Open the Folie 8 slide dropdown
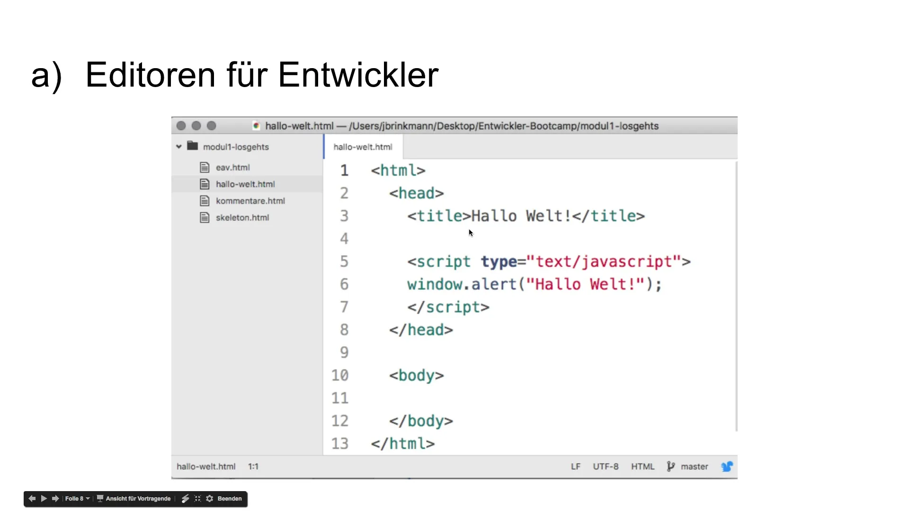Screen dimensions: 909x511 [77, 498]
